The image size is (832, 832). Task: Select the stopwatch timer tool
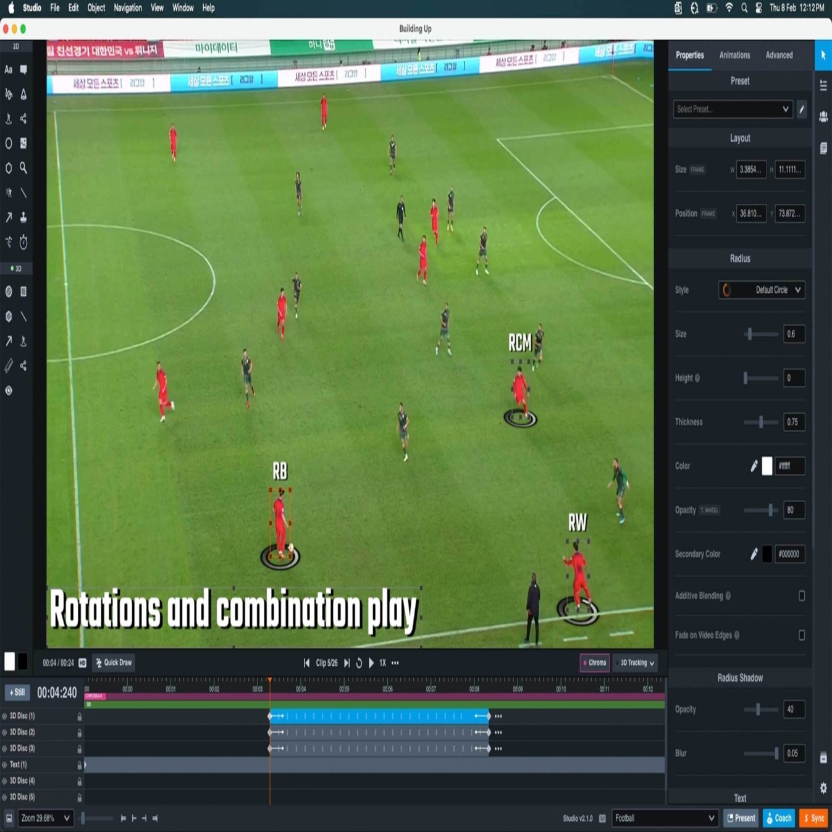23,243
